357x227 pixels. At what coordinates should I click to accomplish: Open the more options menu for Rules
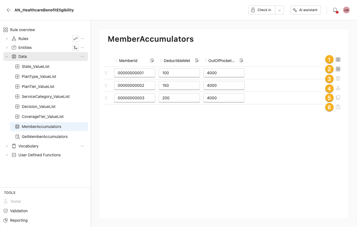(x=82, y=39)
